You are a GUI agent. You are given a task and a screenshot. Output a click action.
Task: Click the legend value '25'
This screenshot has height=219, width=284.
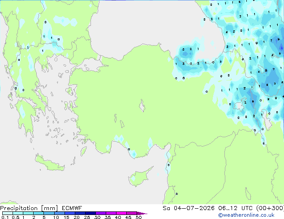tap(87, 217)
